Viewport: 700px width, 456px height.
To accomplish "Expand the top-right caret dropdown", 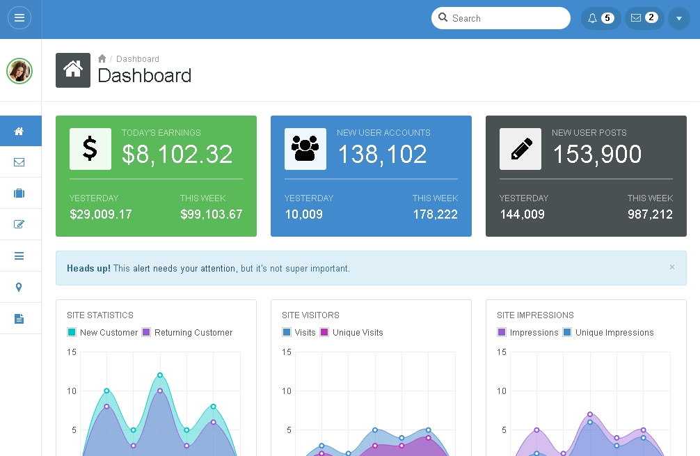I will (x=679, y=18).
